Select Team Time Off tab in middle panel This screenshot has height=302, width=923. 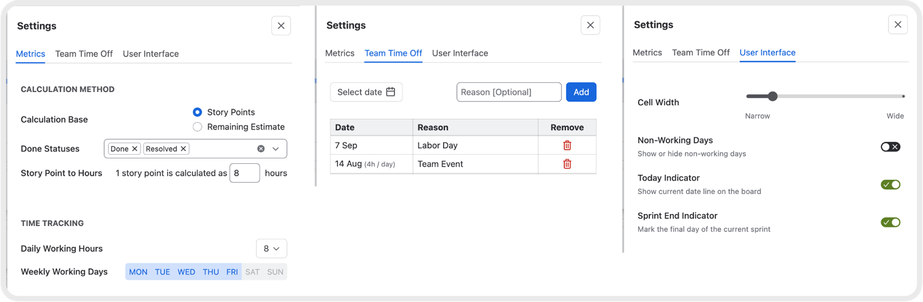393,53
